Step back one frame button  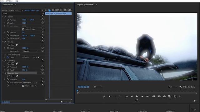coord(132,96)
